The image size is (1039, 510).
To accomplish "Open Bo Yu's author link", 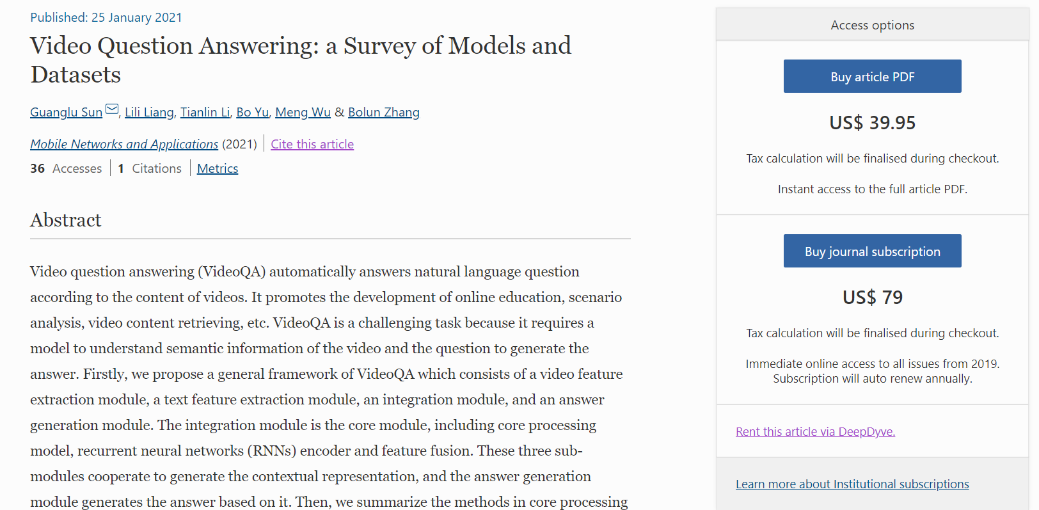I will click(x=252, y=112).
